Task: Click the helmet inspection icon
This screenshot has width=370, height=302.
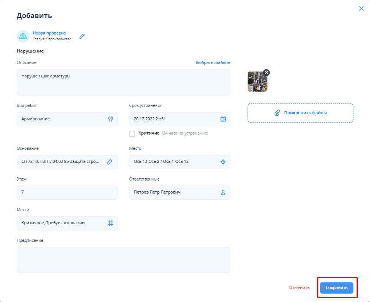Action: [x=23, y=36]
